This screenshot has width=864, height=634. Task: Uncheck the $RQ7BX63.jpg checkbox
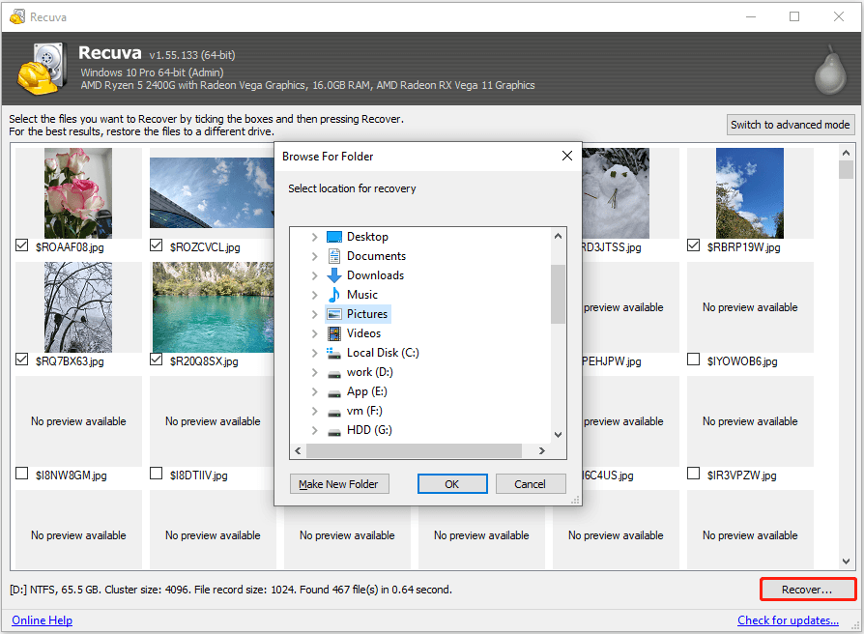pos(21,360)
